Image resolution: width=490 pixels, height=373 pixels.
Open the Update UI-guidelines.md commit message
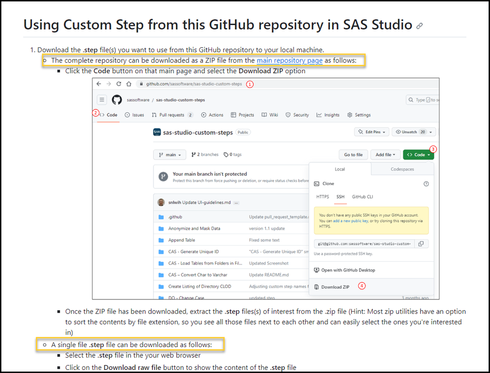(206, 202)
